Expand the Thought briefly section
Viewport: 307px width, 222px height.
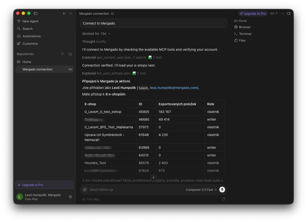(94, 41)
